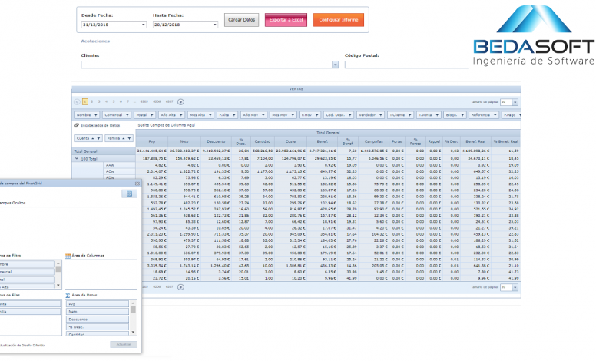Click the Área de Datos sigma icon
This screenshot has height=361, width=596.
[68, 295]
